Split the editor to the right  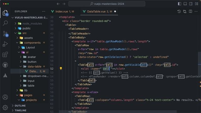(191, 11)
